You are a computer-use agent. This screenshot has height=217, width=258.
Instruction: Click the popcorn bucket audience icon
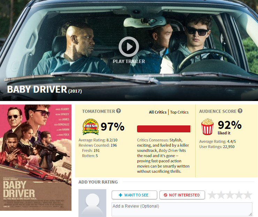click(x=207, y=127)
